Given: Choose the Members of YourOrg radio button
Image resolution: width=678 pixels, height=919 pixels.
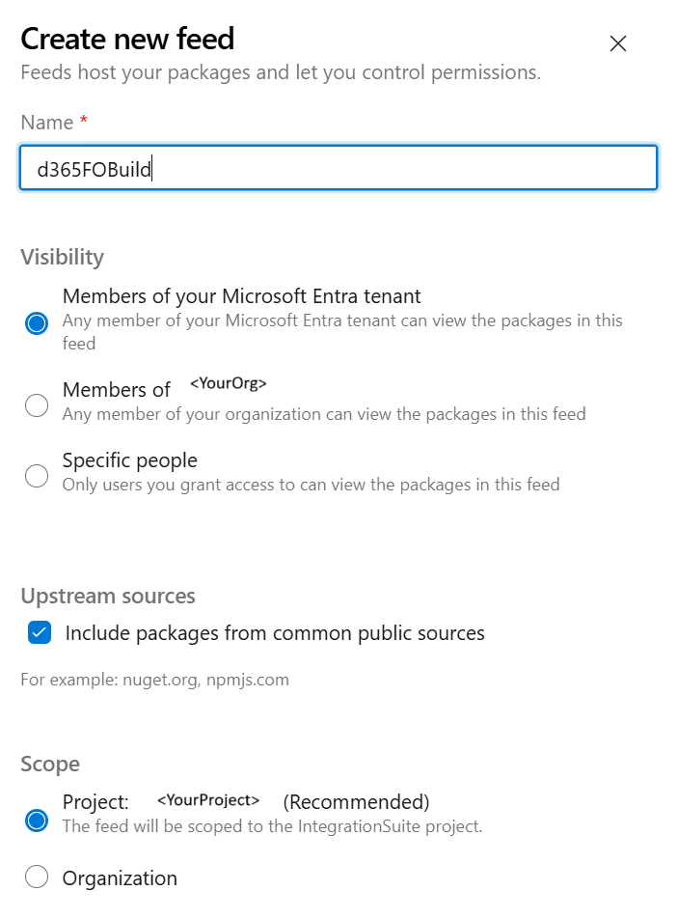Looking at the screenshot, I should (x=37, y=405).
